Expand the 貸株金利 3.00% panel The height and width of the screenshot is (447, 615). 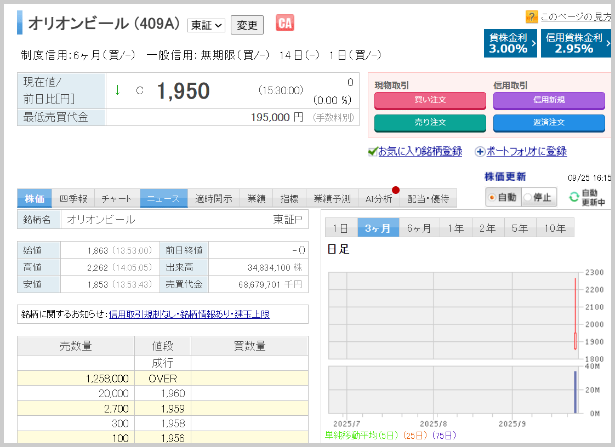(x=510, y=43)
